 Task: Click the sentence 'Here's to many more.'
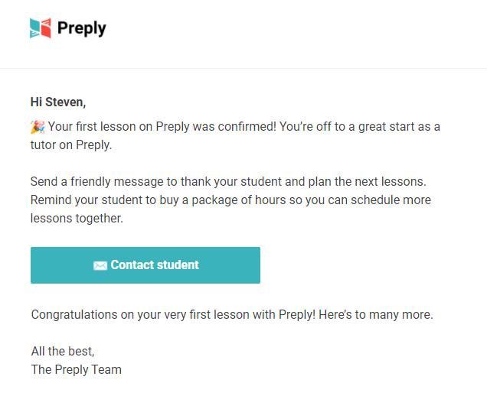pos(376,315)
